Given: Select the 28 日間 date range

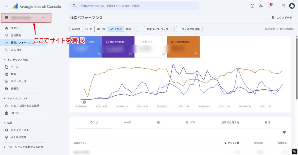Looking at the screenshot, I should pos(101,29).
